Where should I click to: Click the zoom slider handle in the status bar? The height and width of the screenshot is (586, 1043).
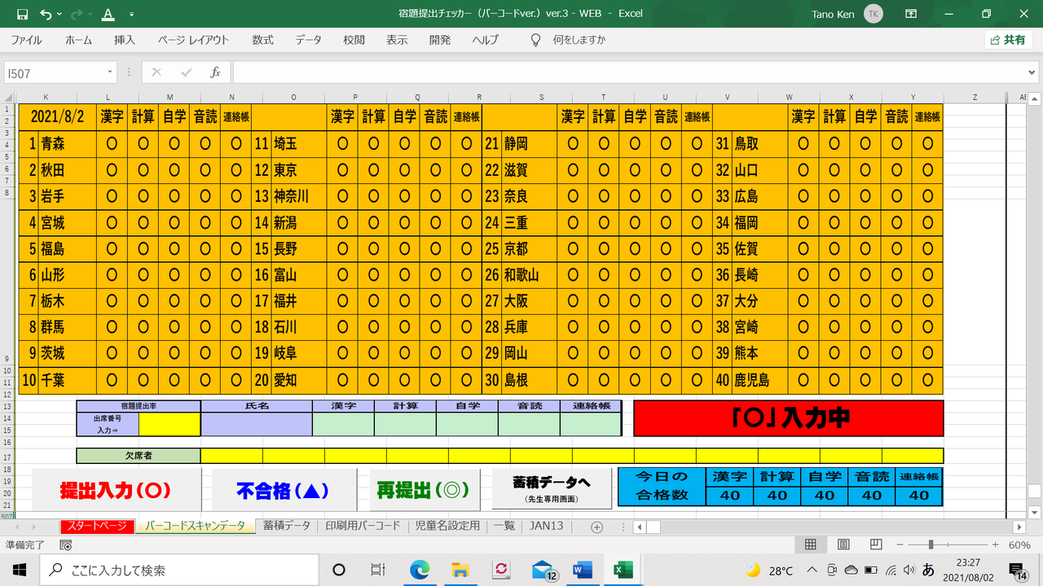pyautogui.click(x=931, y=544)
